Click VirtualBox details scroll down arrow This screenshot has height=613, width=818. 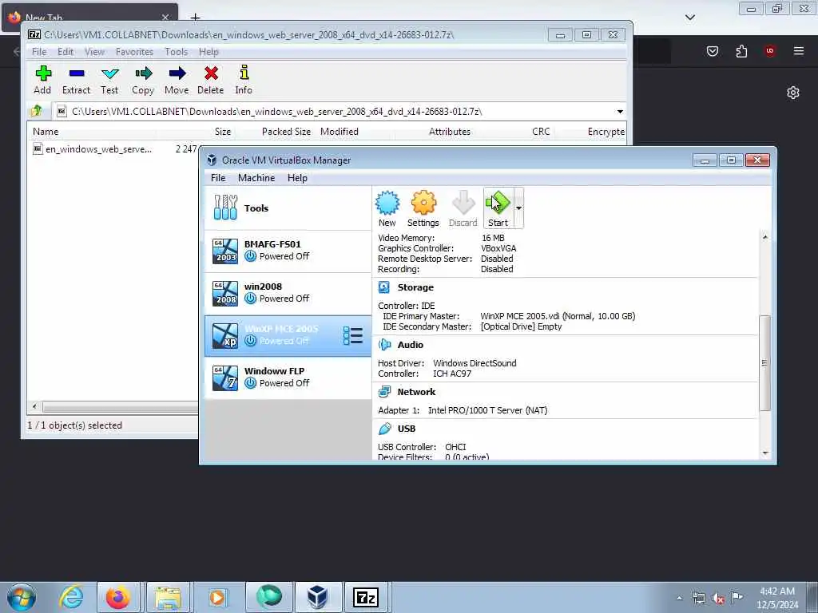pos(764,453)
